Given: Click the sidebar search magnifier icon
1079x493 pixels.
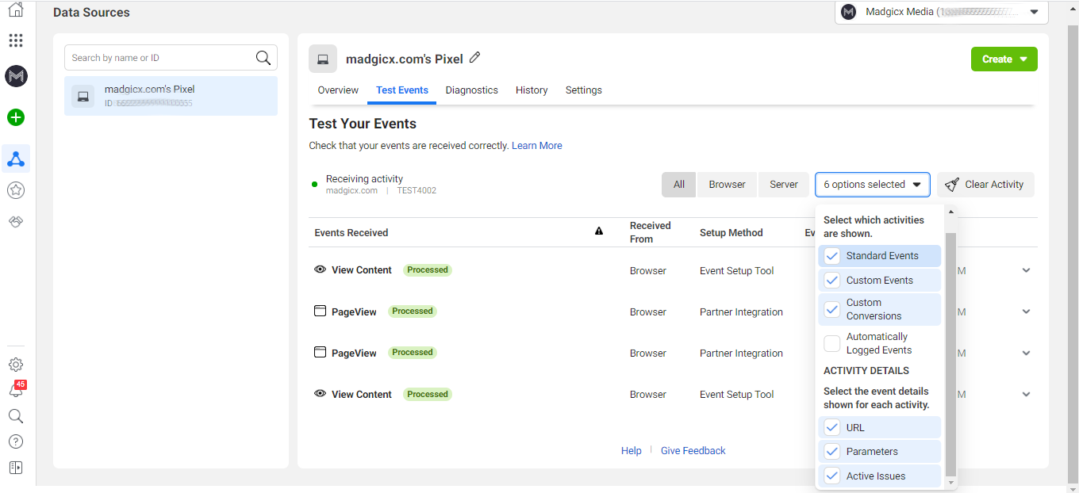Looking at the screenshot, I should tap(16, 416).
